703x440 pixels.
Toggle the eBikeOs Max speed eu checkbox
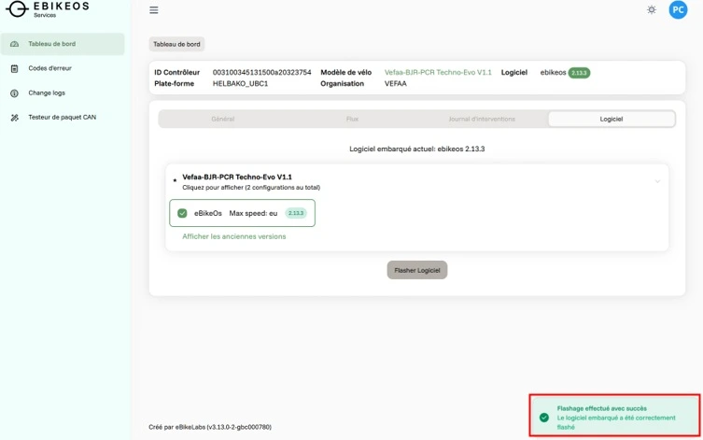(182, 213)
